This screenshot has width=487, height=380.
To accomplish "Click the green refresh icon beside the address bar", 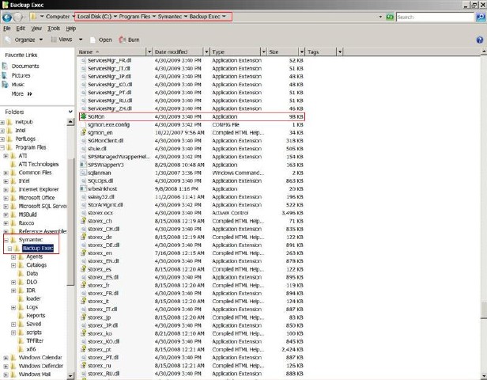I will [x=390, y=17].
